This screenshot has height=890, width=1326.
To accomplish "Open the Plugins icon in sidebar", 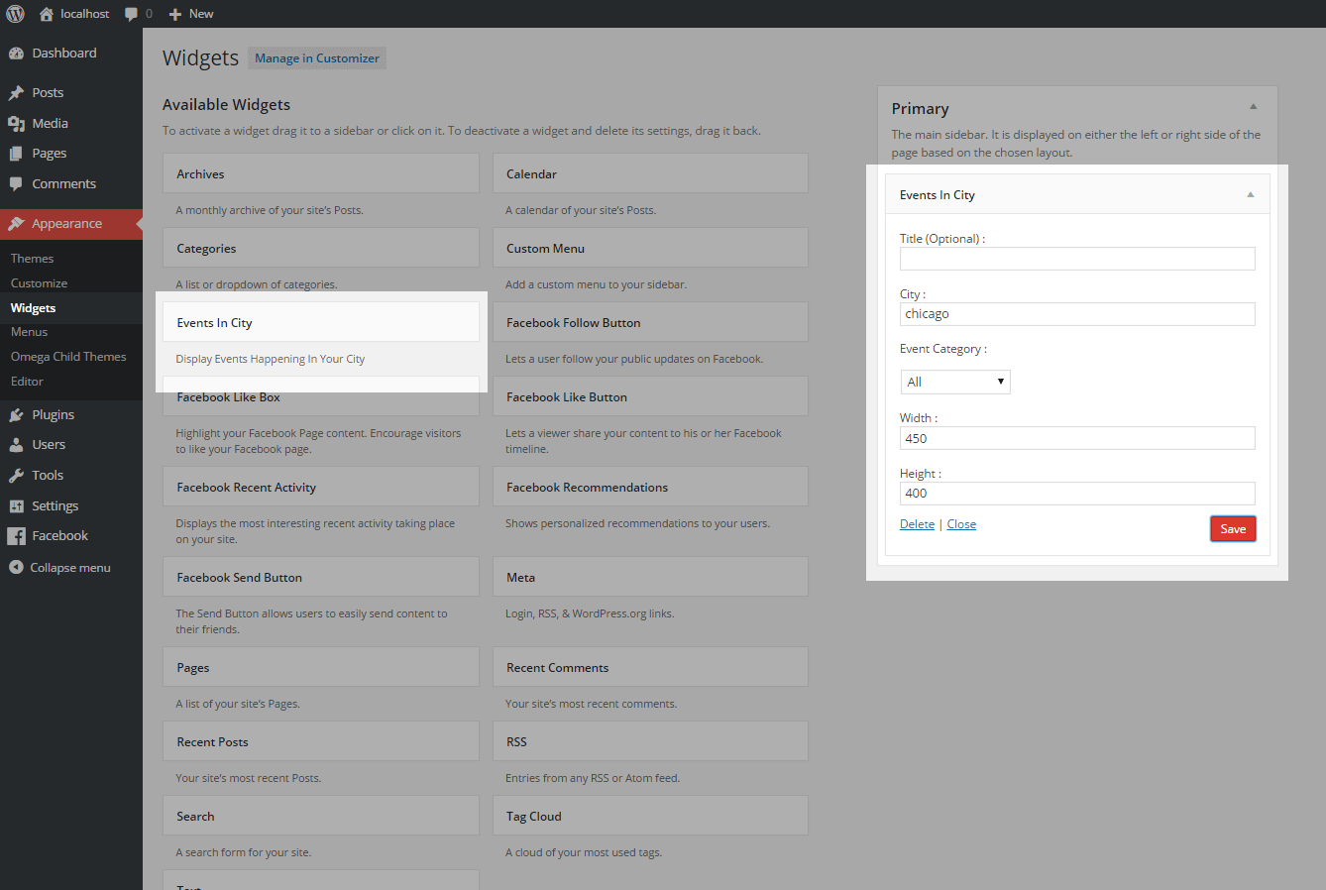I will pos(16,415).
